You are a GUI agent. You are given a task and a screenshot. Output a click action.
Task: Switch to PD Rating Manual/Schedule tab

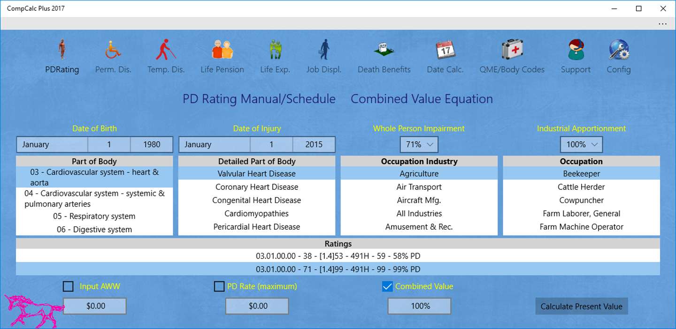pos(259,99)
